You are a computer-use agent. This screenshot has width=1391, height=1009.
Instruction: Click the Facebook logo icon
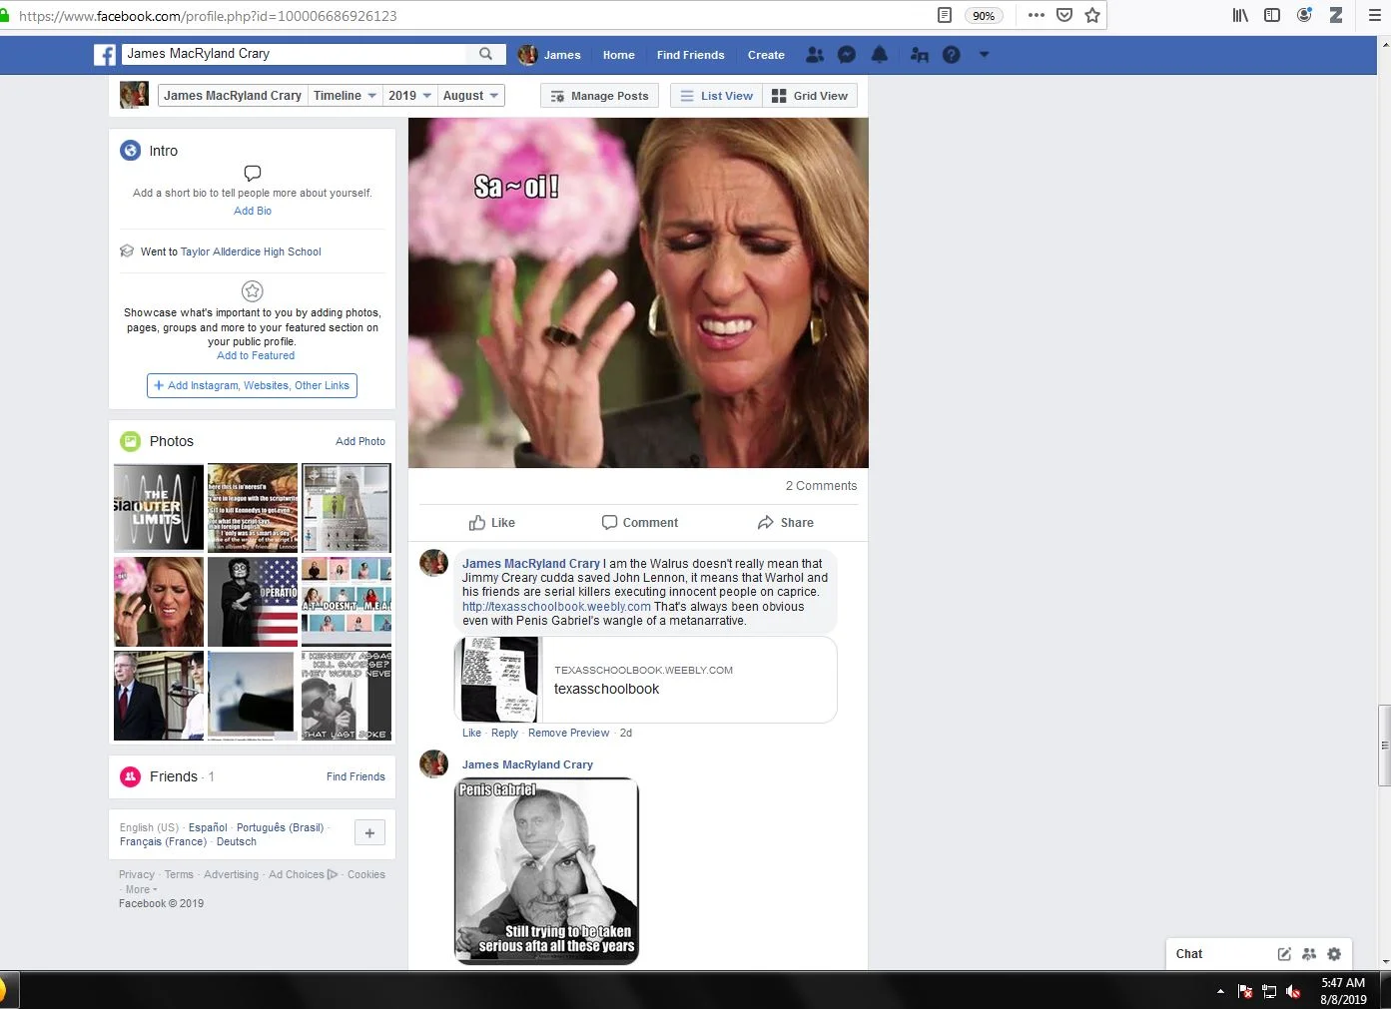pyautogui.click(x=105, y=55)
